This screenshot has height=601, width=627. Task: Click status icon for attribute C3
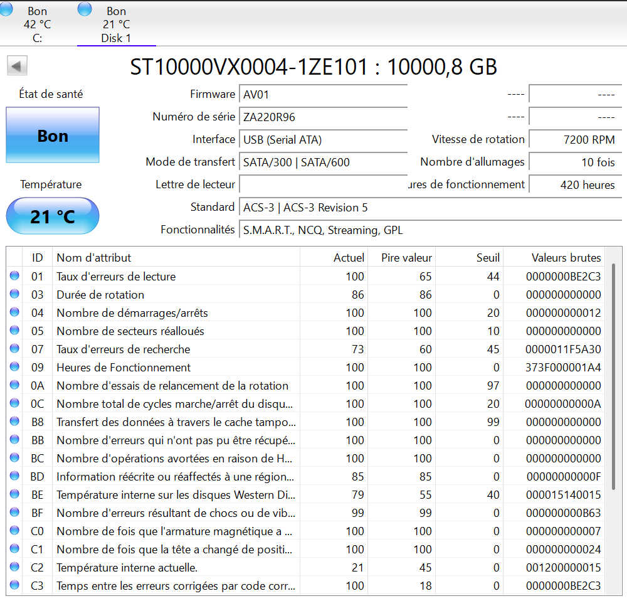14,585
